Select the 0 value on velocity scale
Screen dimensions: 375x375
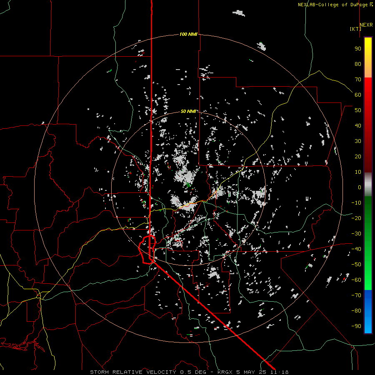(360, 187)
